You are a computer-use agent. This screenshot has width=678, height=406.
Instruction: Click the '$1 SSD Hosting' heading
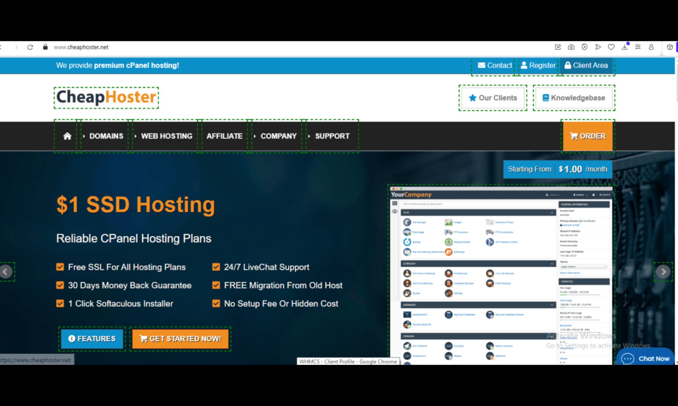tap(136, 205)
